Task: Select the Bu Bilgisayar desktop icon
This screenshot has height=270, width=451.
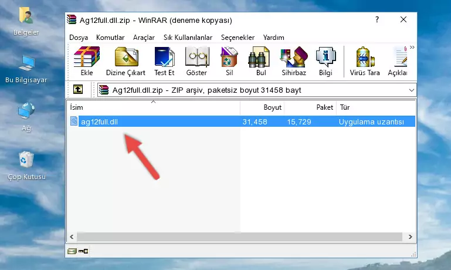Action: (x=26, y=69)
